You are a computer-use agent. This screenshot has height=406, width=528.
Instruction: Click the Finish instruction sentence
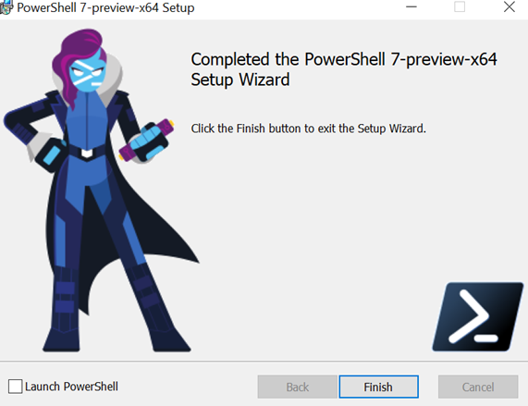click(309, 129)
